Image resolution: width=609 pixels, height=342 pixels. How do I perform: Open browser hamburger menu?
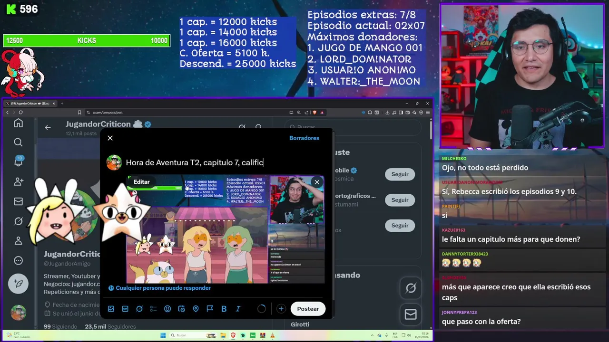click(x=428, y=113)
